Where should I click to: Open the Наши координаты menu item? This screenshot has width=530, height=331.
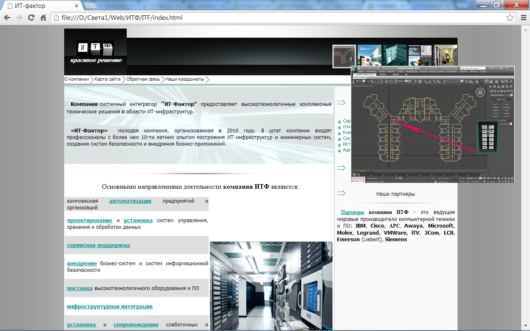click(x=185, y=79)
